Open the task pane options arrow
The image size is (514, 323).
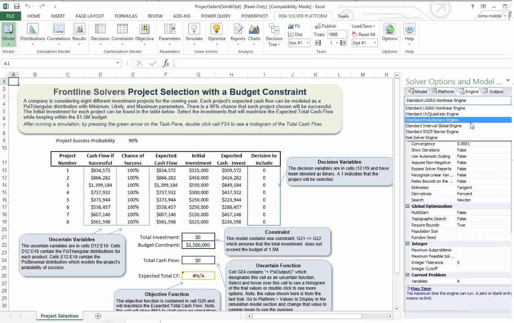click(508, 80)
